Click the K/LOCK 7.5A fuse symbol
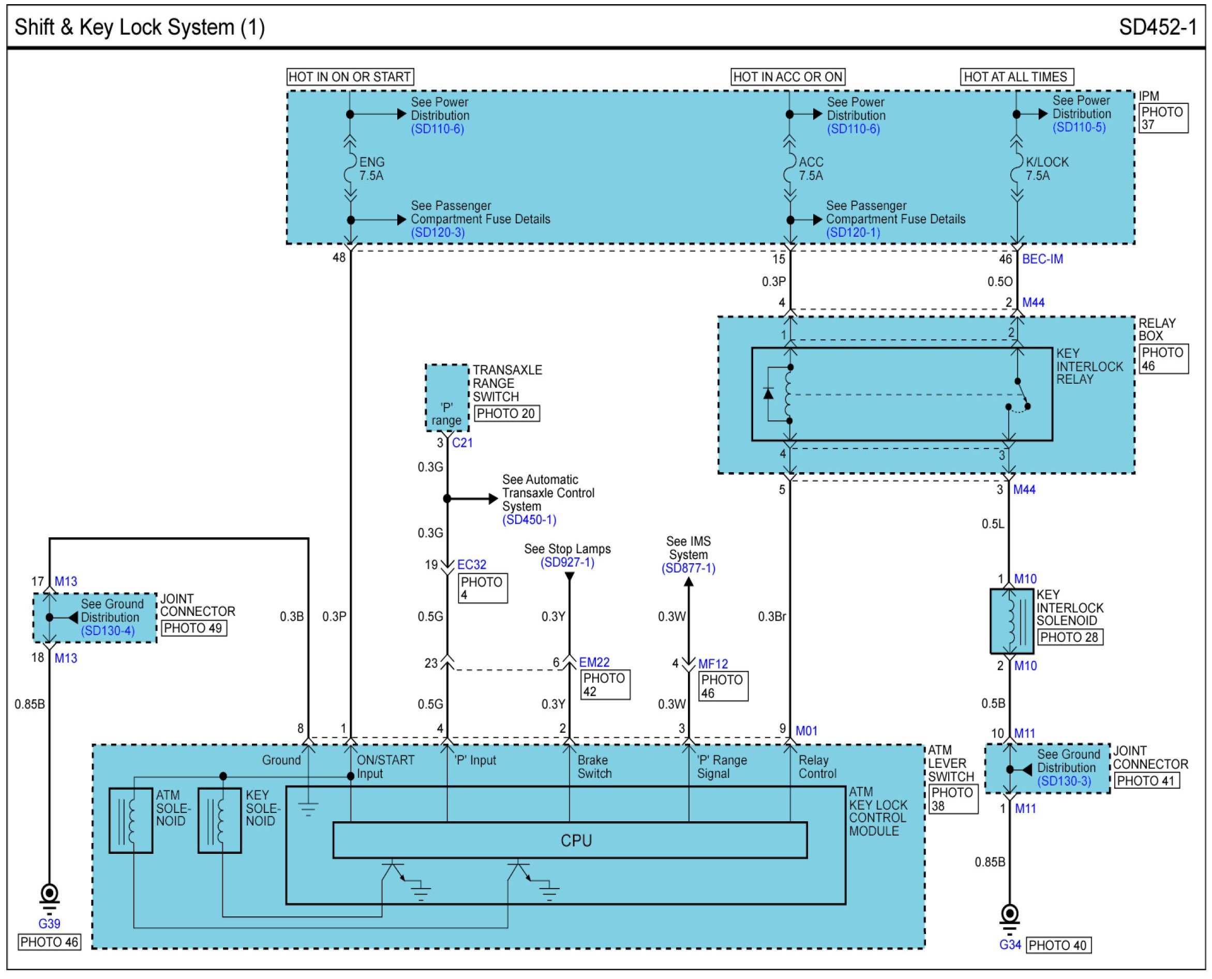This screenshot has width=1212, height=979. click(1016, 168)
